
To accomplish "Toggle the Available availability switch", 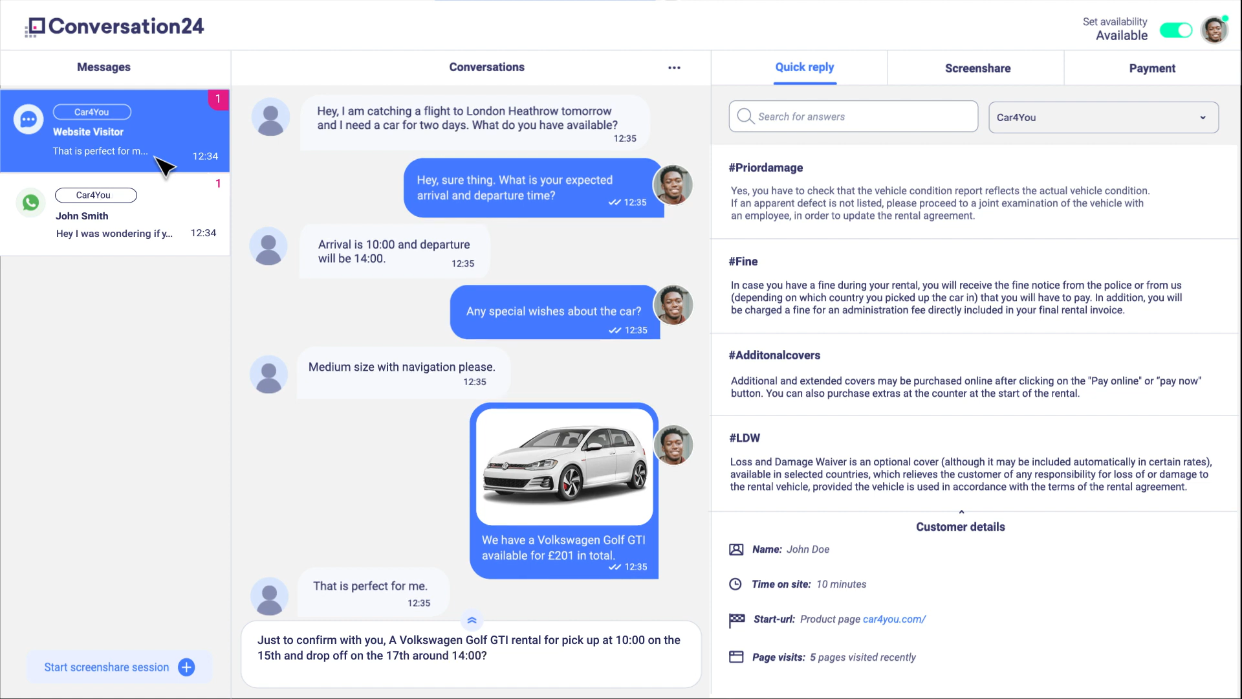I will 1175,30.
